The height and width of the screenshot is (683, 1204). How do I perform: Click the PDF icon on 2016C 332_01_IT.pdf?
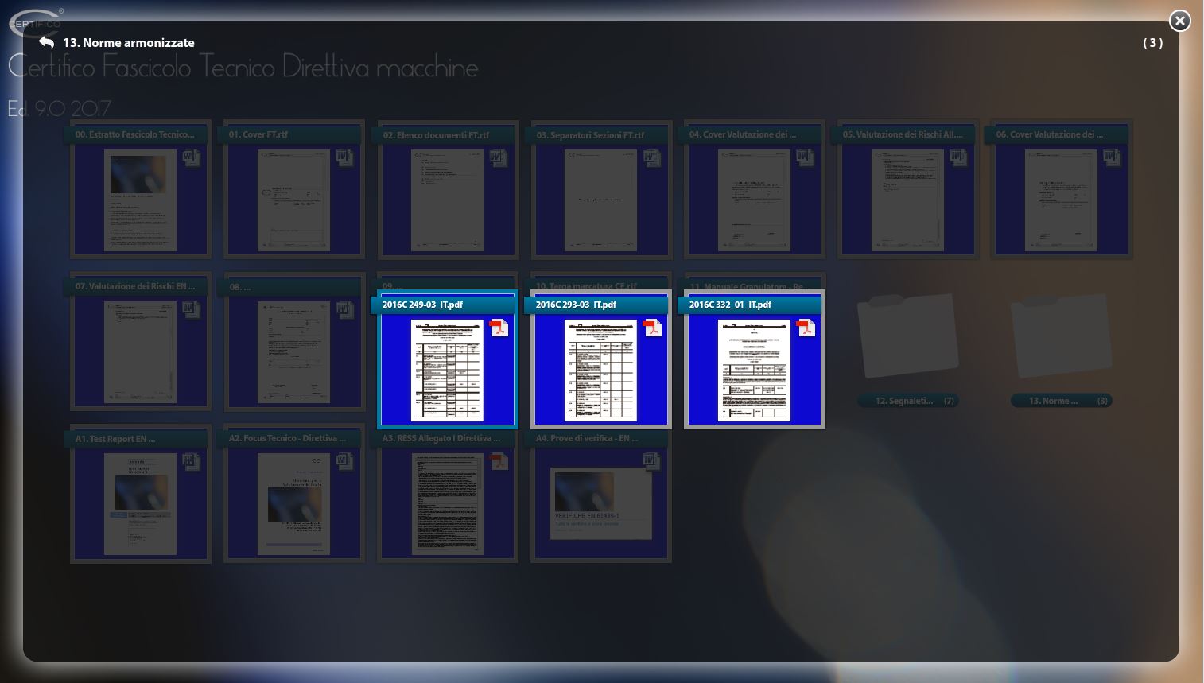pyautogui.click(x=806, y=328)
